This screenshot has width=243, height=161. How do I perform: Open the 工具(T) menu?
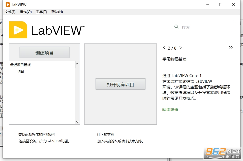[41, 12]
